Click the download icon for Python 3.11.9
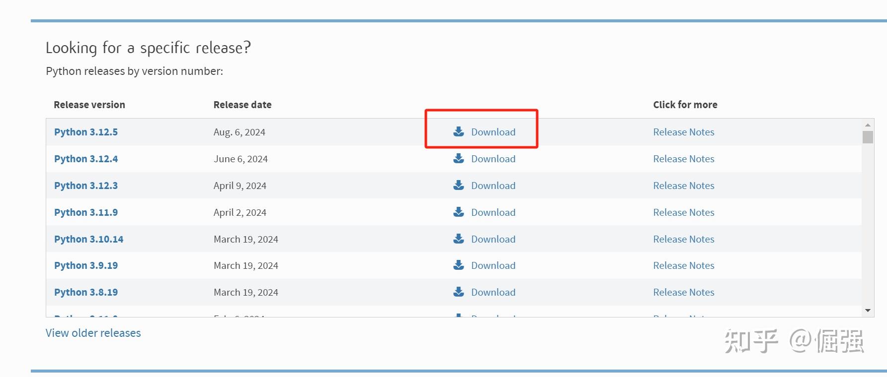The image size is (887, 377). [x=459, y=212]
